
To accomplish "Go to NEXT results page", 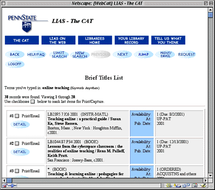I will click(122, 55).
